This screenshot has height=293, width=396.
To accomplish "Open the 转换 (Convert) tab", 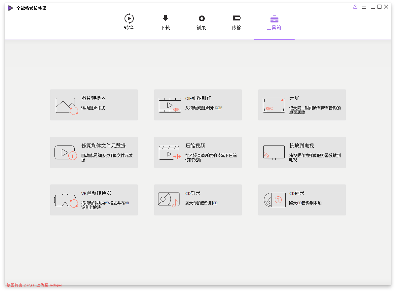I will 129,22.
